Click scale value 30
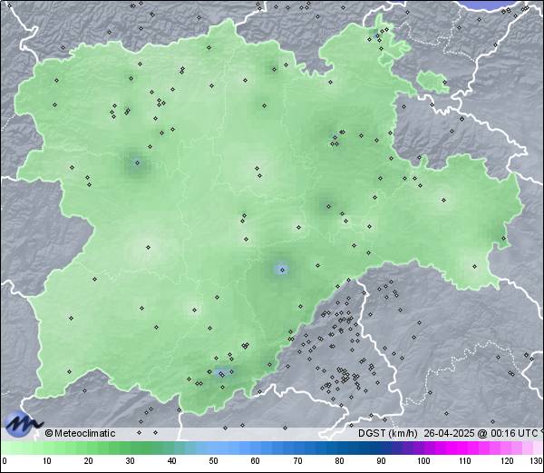544x473 pixels. point(130,461)
